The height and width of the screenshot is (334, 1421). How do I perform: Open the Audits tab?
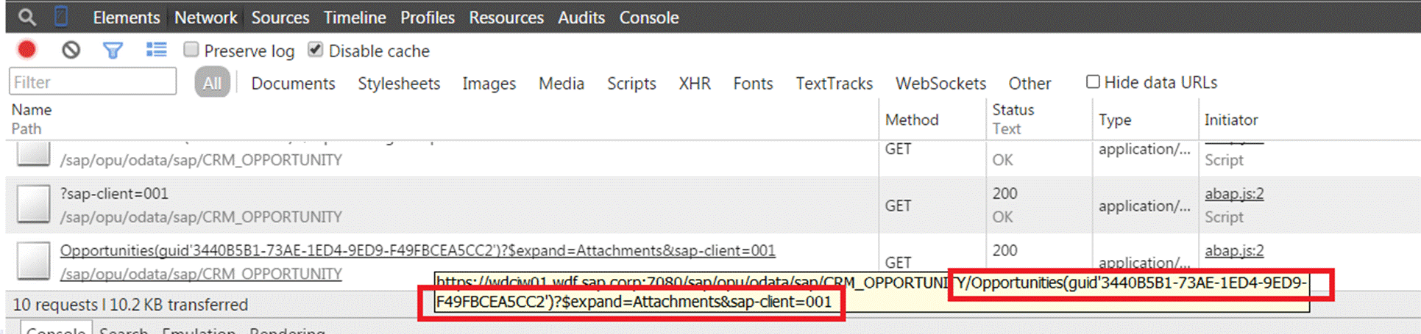[x=581, y=17]
